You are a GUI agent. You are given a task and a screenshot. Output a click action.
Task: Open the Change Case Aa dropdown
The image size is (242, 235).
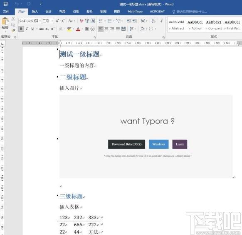[72, 21]
